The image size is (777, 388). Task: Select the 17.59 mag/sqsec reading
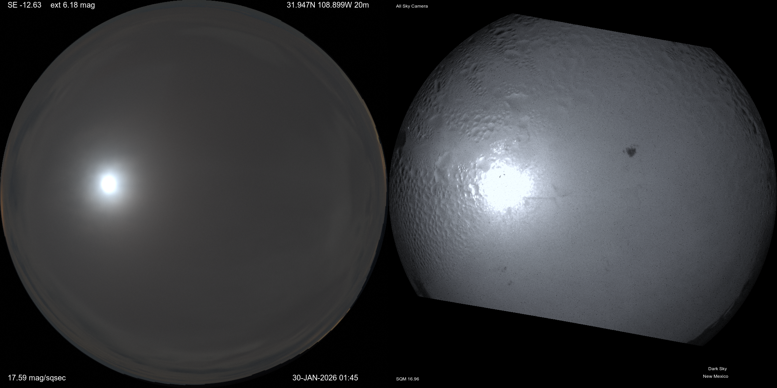37,378
